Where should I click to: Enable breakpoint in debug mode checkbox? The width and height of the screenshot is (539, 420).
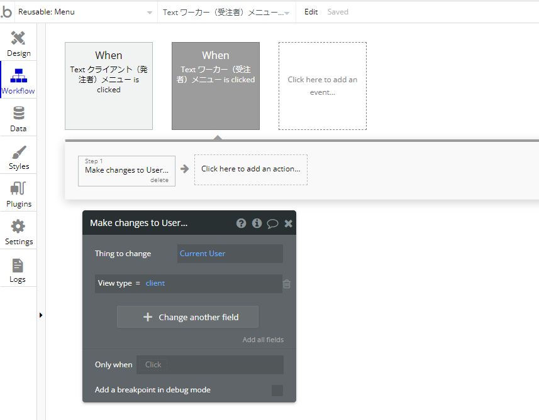277,390
